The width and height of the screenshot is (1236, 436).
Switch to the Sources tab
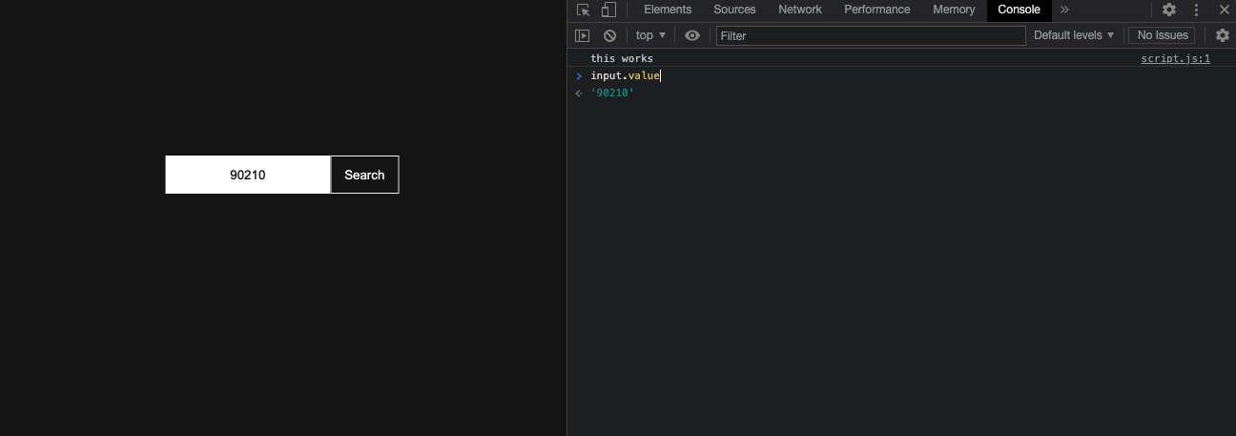(734, 10)
